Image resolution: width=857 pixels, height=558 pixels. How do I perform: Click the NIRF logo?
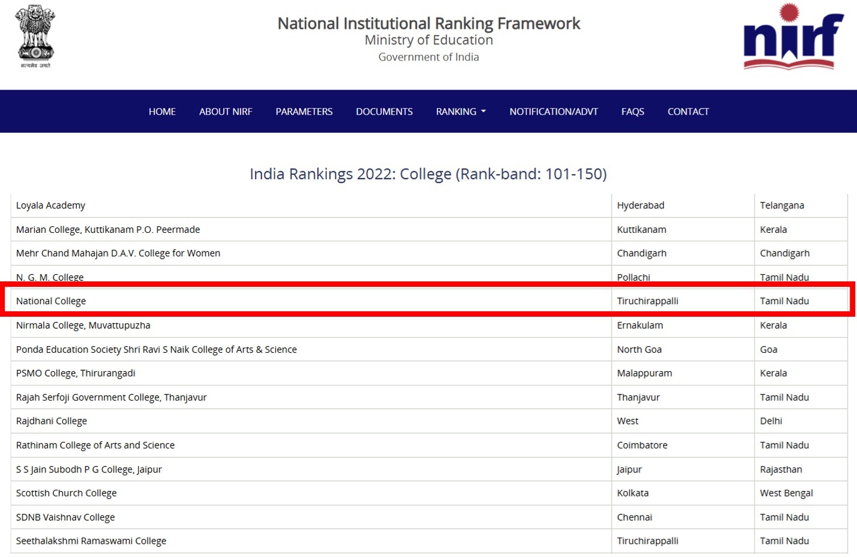point(792,37)
